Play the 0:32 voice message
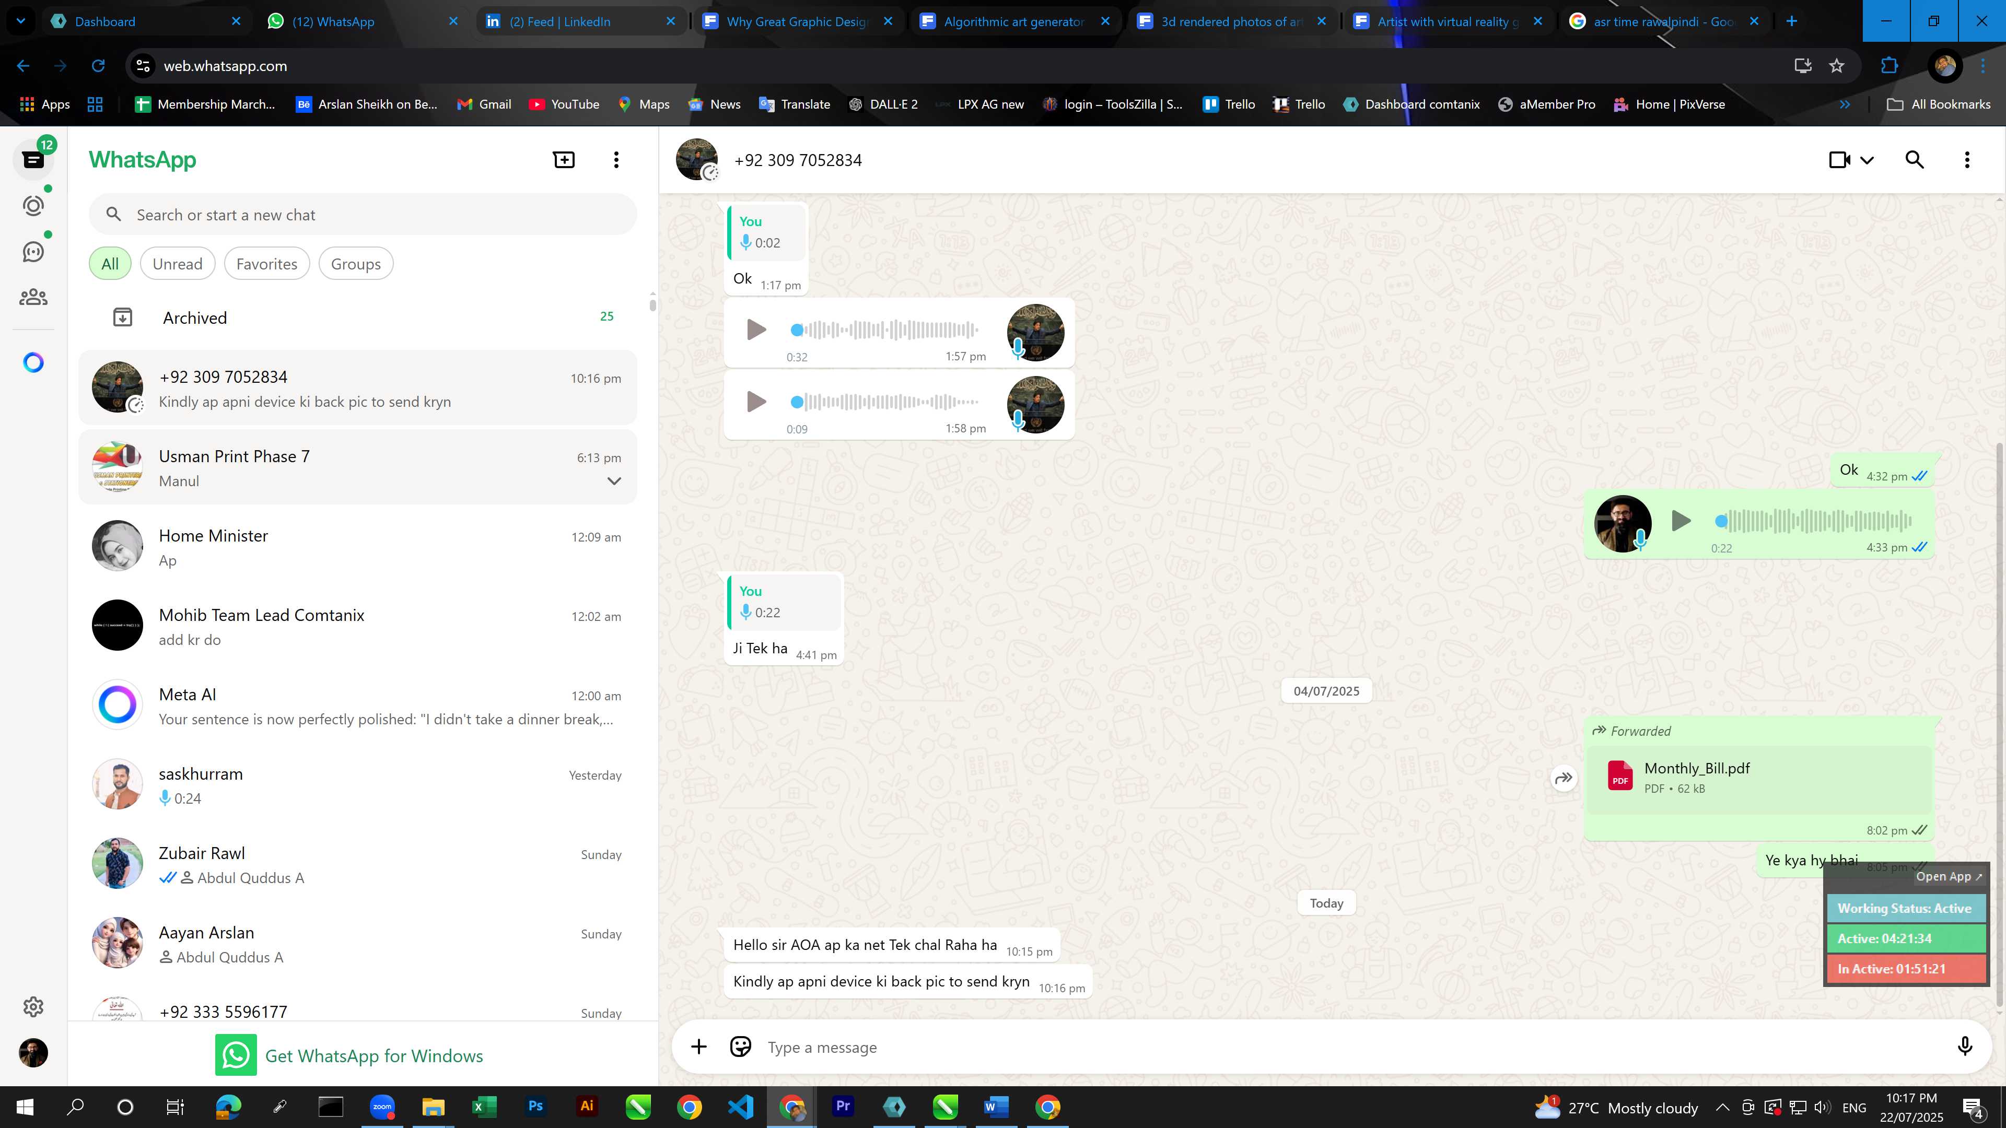2006x1128 pixels. tap(756, 330)
